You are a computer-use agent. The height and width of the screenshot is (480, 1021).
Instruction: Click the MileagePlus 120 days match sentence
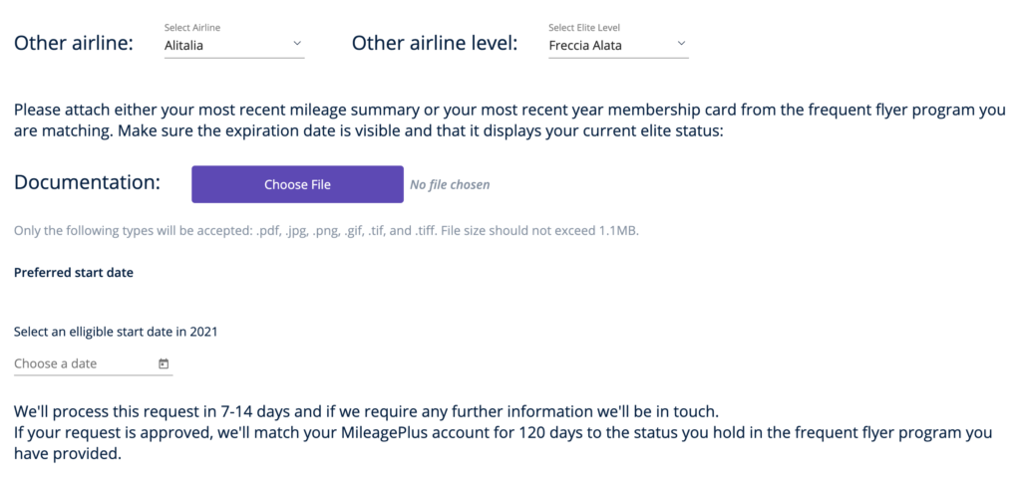click(503, 442)
